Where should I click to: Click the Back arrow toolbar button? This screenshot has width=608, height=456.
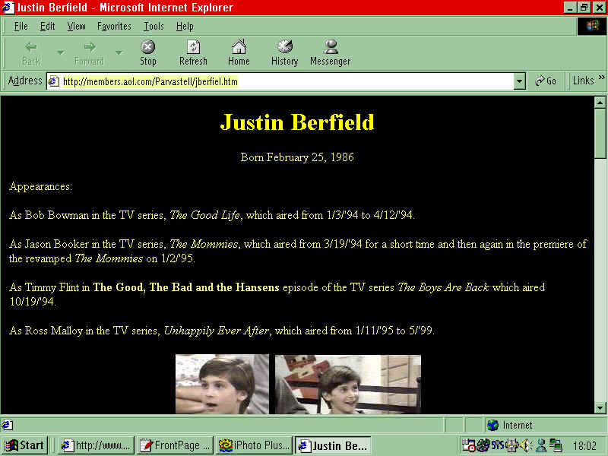click(x=31, y=53)
